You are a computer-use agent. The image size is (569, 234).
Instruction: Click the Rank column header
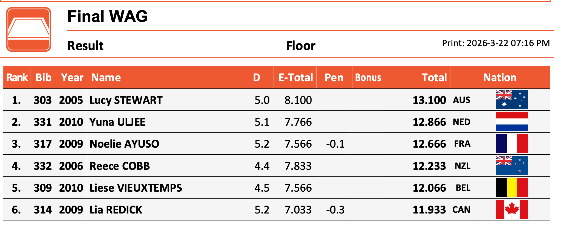point(17,78)
